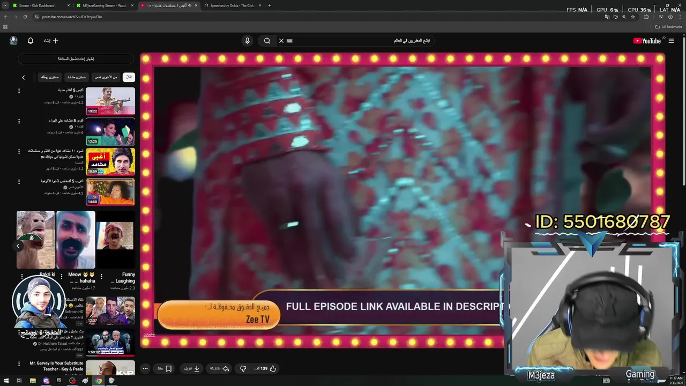Viewport: 686px width, 386px height.
Task: Clear the search box with the X icon
Action: pyautogui.click(x=281, y=41)
